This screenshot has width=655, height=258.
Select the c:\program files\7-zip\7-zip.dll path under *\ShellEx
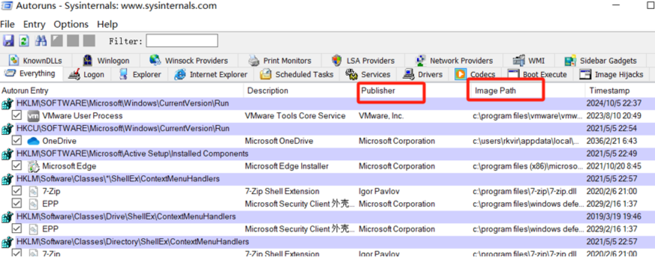(525, 191)
